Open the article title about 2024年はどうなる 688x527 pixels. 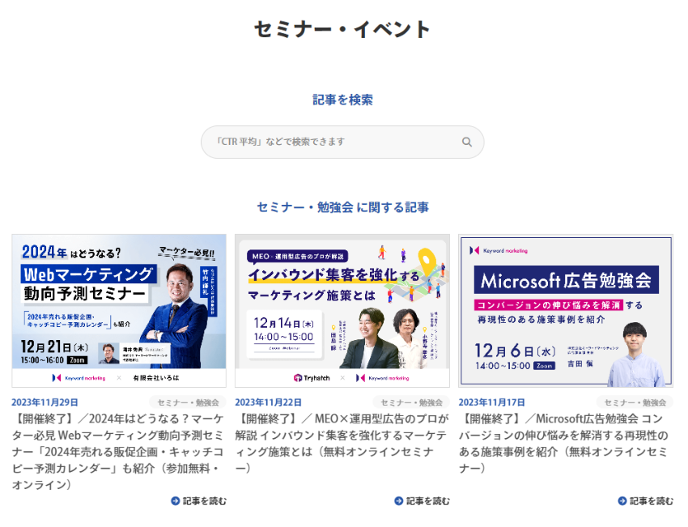point(117,452)
